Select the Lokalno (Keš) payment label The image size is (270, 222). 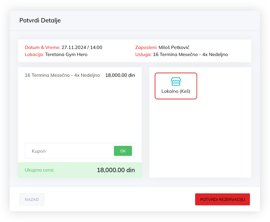176,91
